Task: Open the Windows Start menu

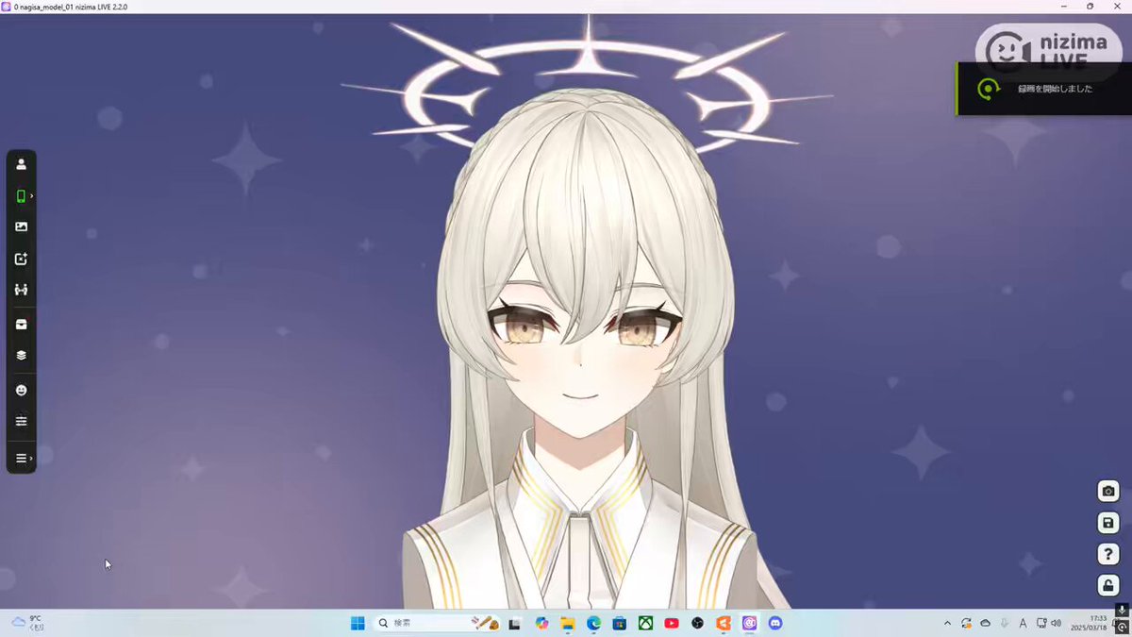Action: coord(358,623)
